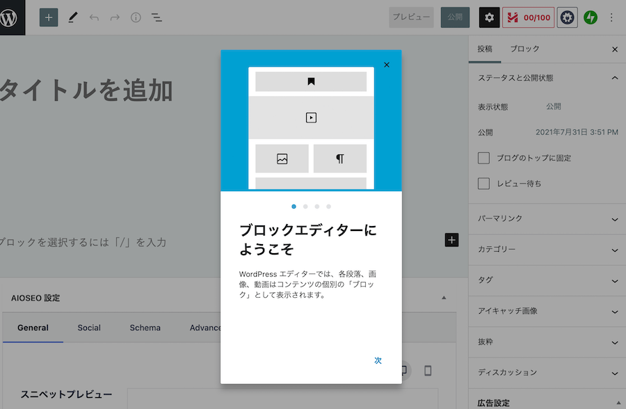The height and width of the screenshot is (409, 626).
Task: Go to first page dot of guide
Action: pyautogui.click(x=294, y=207)
